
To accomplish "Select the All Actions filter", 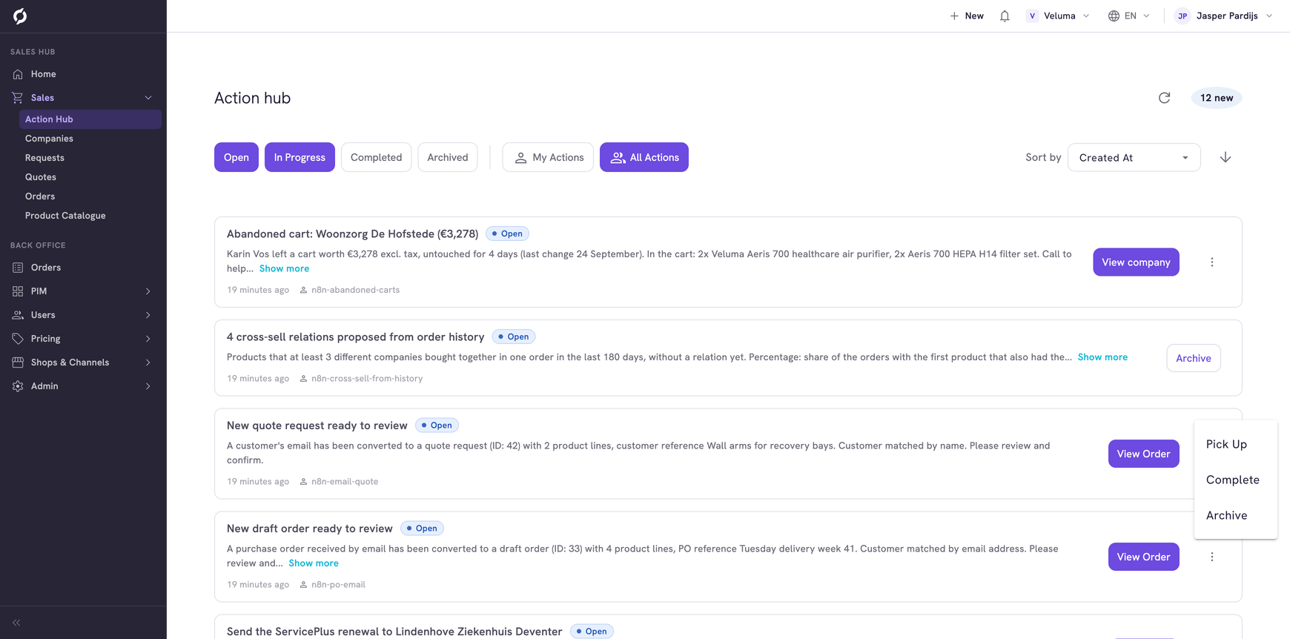I will tap(644, 157).
